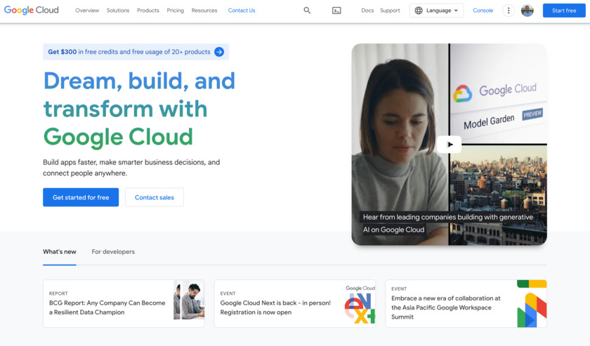590x346 pixels.
Task: Open the user profile avatar
Action: click(527, 11)
